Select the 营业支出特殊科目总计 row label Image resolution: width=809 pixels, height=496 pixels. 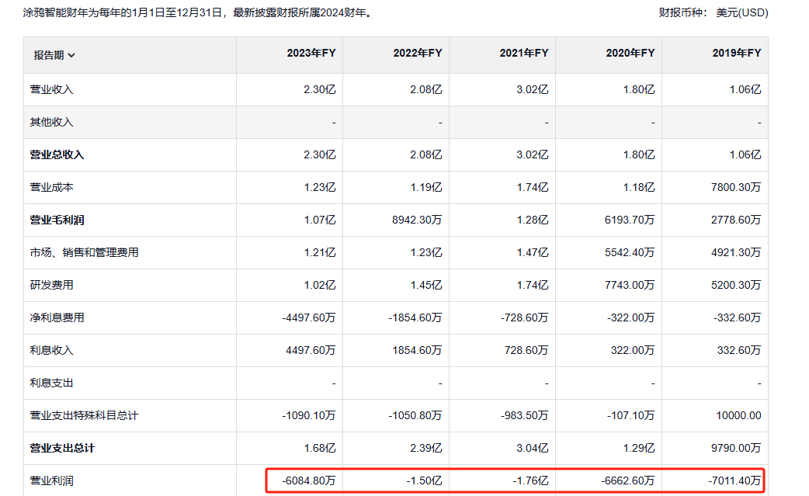tap(84, 415)
